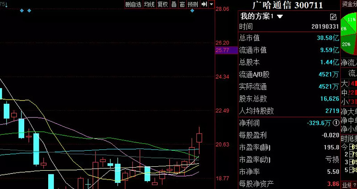Screen dimensions: 357x189
Task: Click the latest red candlestick near 20.63
Action: [x=199, y=138]
